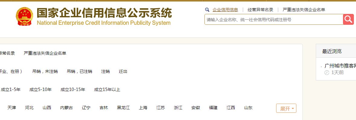Select the province 浙江

[178, 108]
